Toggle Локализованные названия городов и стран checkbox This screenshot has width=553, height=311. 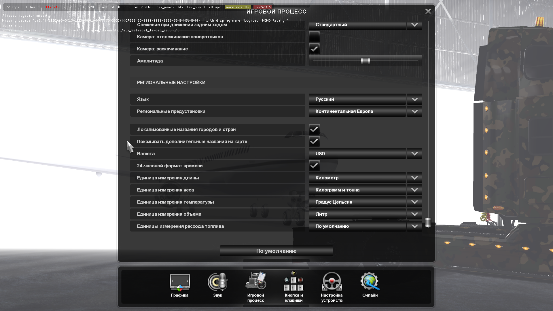[314, 130]
